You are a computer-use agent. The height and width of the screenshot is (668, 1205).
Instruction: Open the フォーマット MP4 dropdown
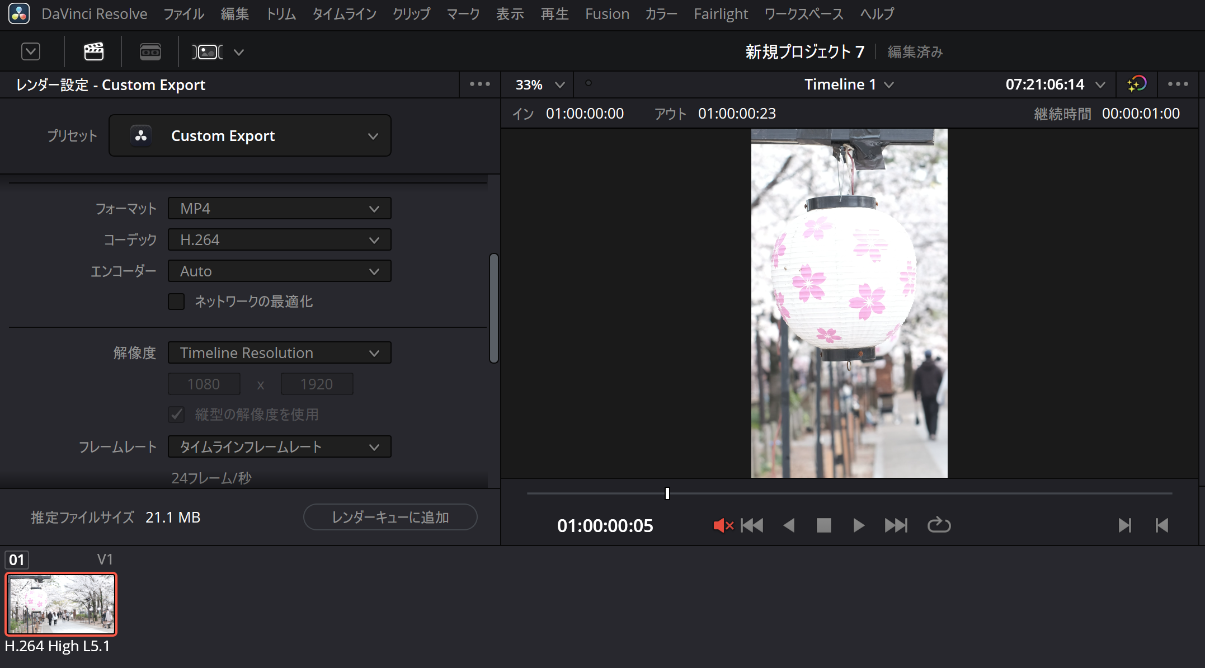[x=279, y=209]
